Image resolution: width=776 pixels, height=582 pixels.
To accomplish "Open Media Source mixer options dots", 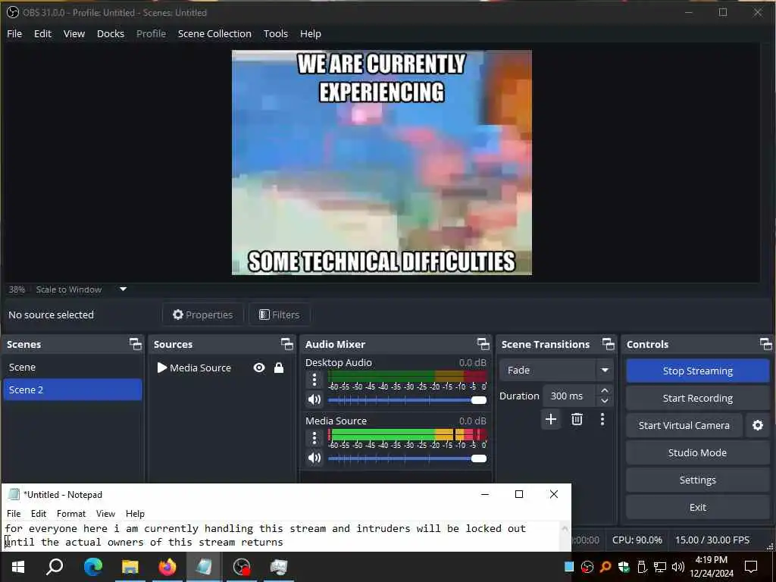I will (x=314, y=438).
